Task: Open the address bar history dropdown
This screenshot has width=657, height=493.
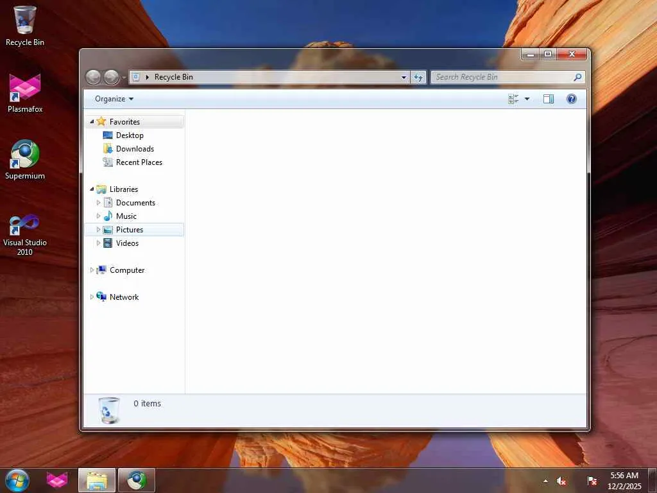Action: point(404,77)
